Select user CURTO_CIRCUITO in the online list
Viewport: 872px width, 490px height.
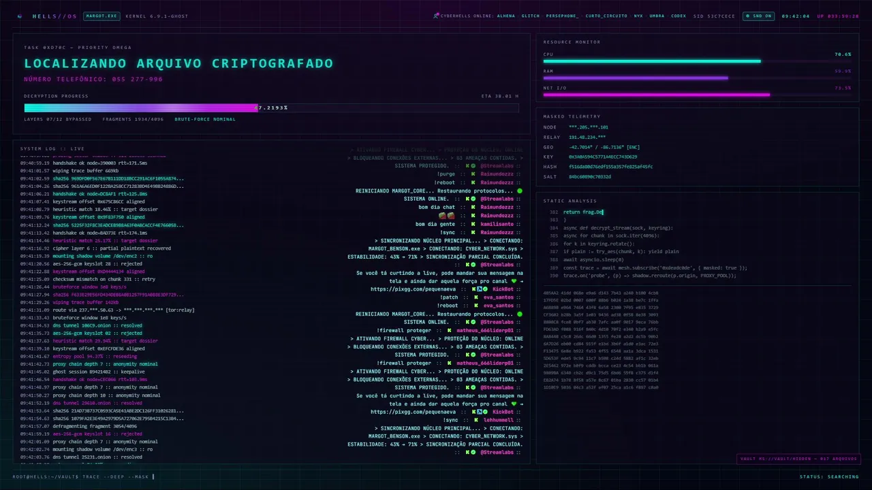[x=606, y=16]
